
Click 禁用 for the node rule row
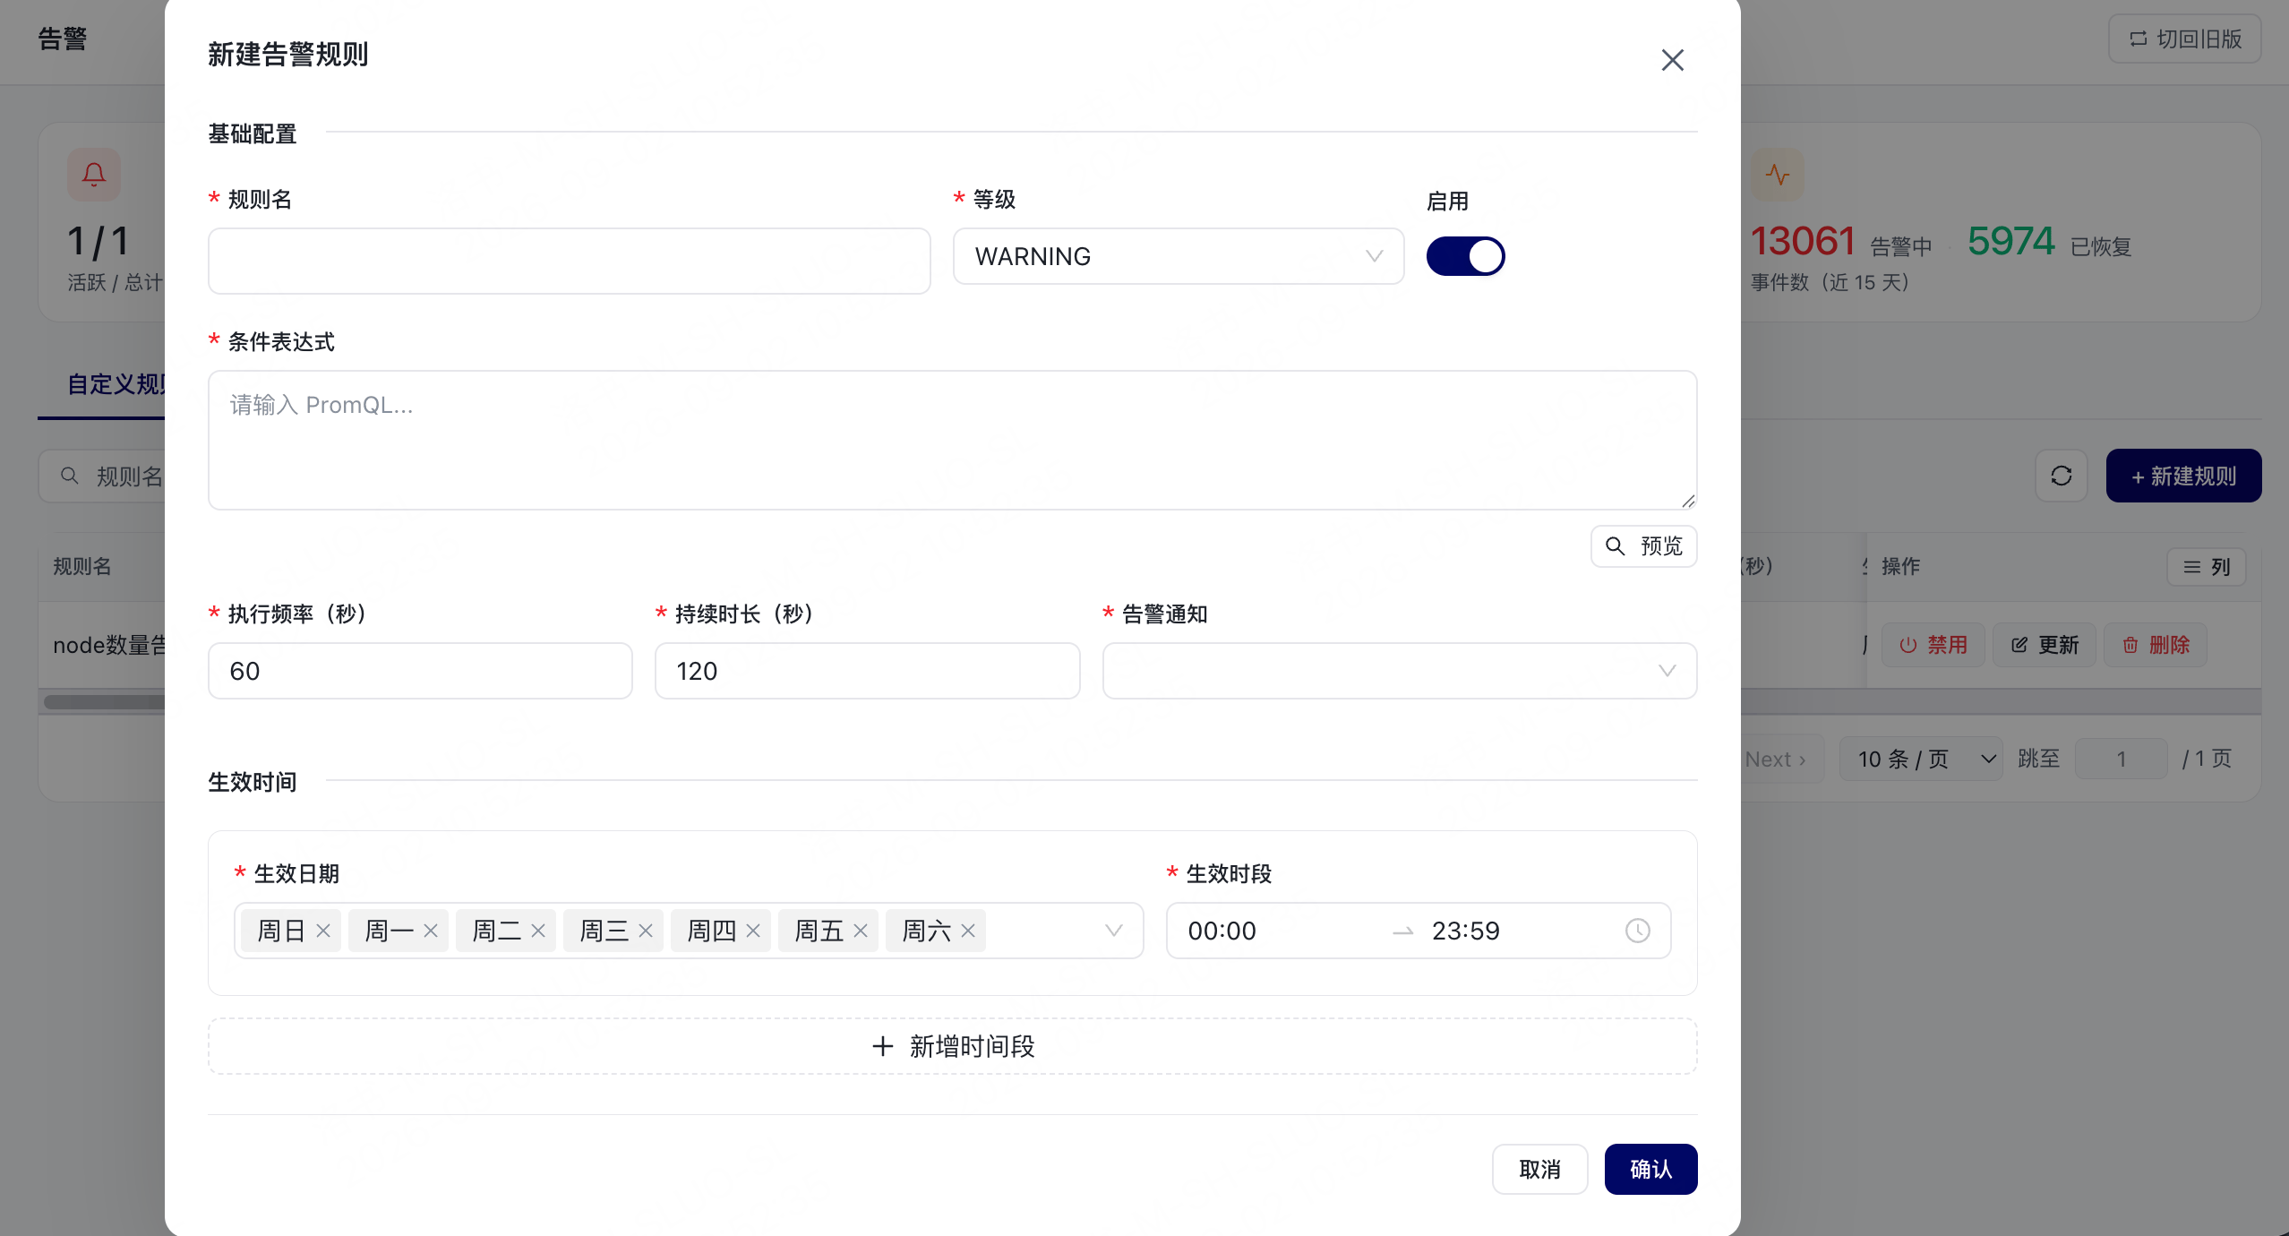tap(1933, 645)
